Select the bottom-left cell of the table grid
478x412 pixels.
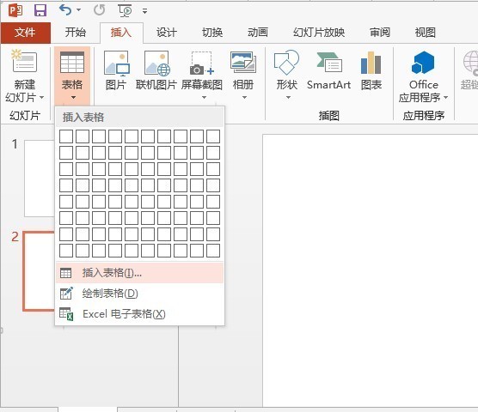click(x=66, y=251)
